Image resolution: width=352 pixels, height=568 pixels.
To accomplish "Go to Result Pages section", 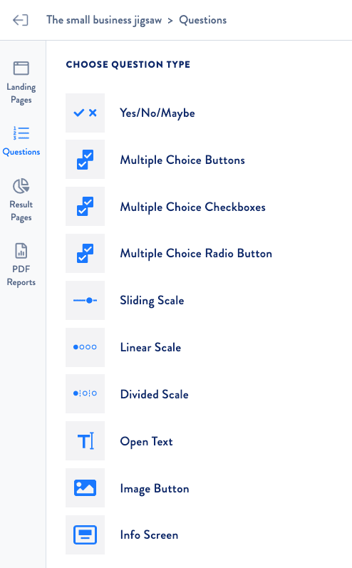I will tap(21, 200).
